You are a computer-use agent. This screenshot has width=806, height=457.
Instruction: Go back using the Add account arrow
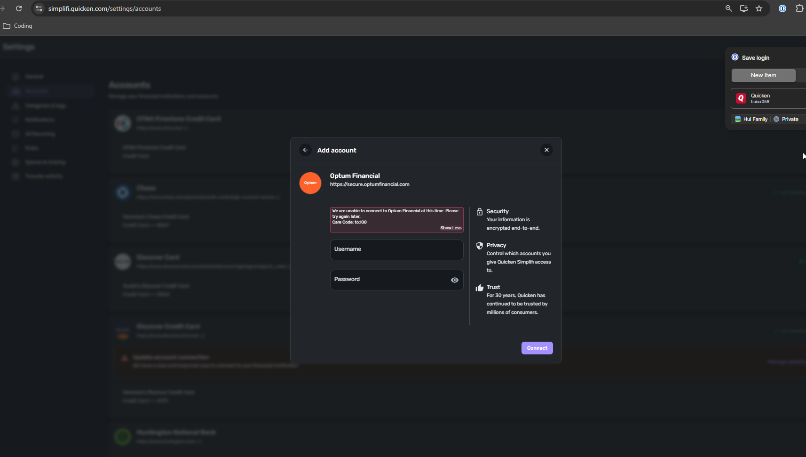pyautogui.click(x=305, y=150)
